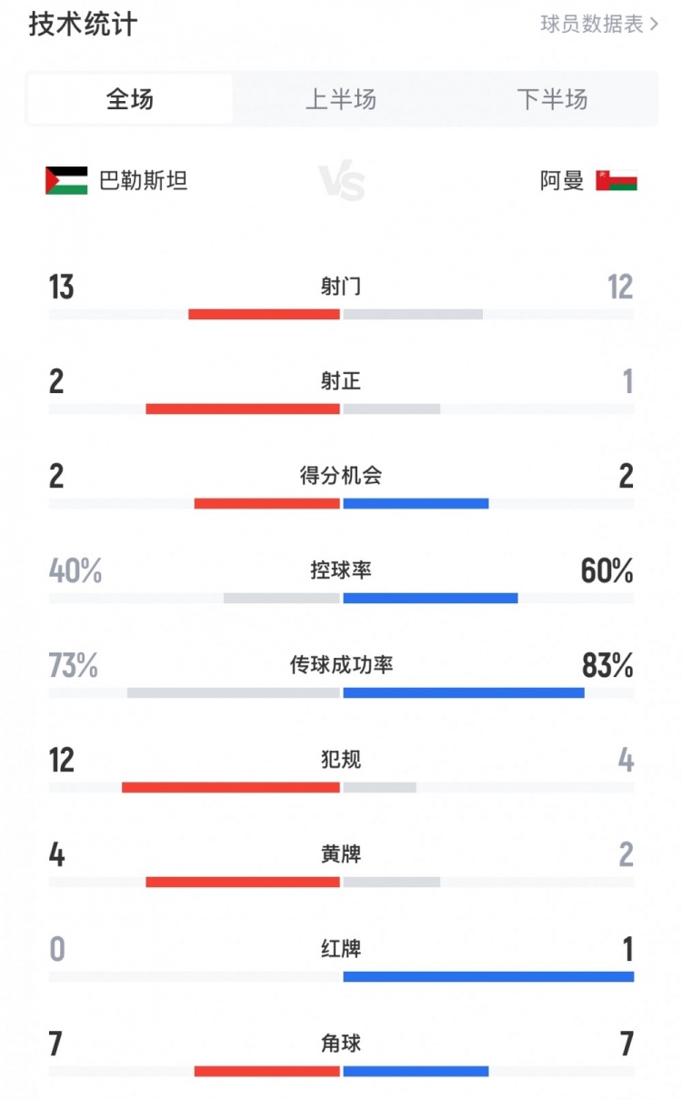682x1100 pixels.
Task: Open the 球员数据表 link
Action: 592,25
